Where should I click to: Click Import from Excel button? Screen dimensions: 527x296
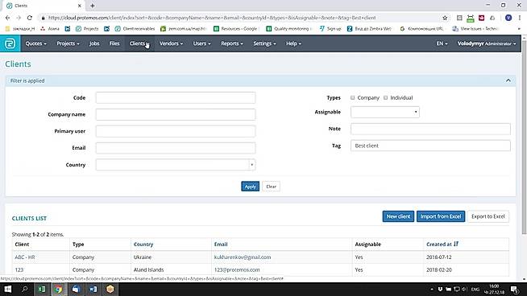click(x=441, y=216)
